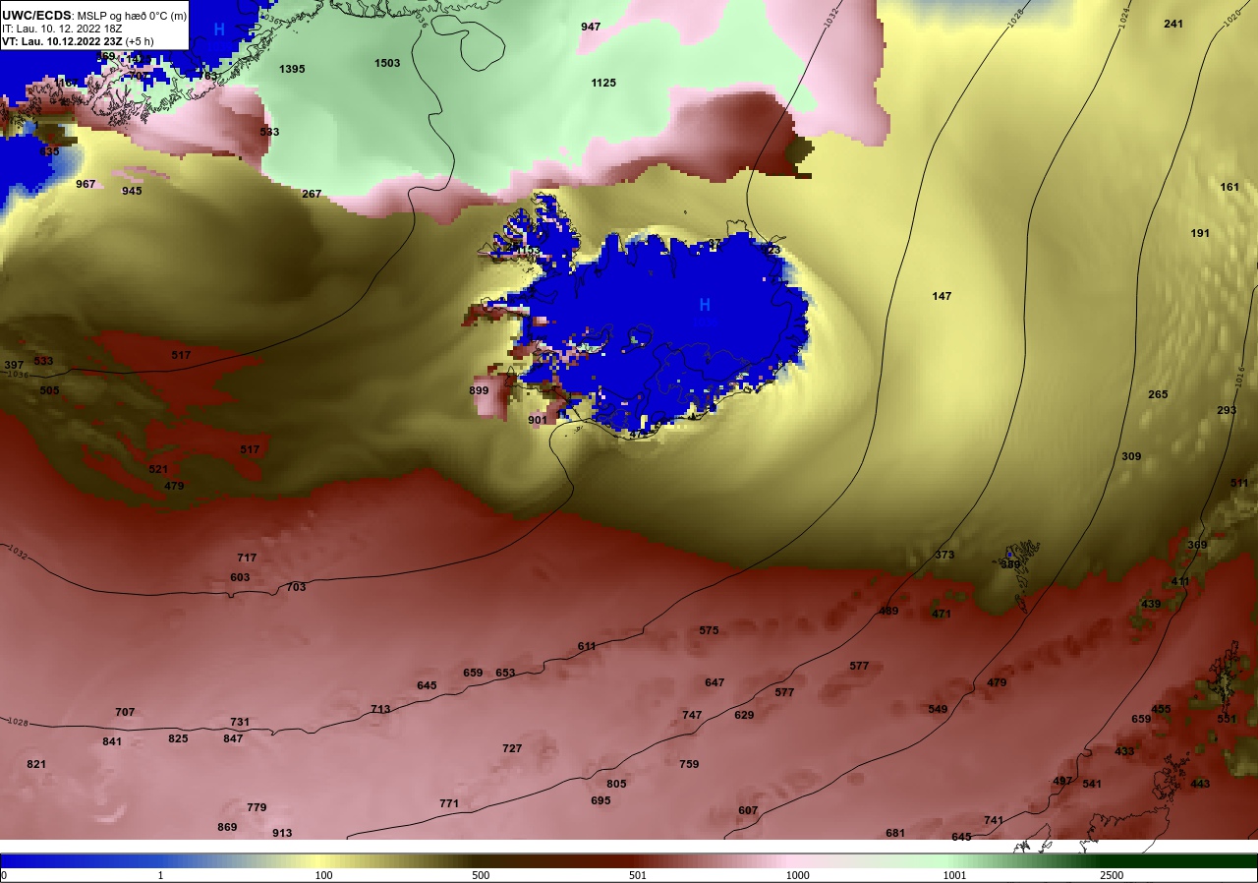Click the 771 height value
The image size is (1258, 883).
click(x=449, y=803)
